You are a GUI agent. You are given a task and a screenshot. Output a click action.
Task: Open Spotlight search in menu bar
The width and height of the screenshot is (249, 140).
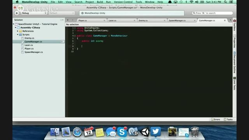tap(225, 2)
